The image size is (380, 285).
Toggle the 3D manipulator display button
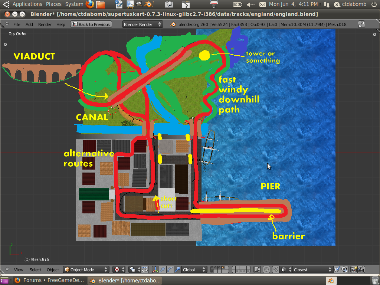[155, 270]
